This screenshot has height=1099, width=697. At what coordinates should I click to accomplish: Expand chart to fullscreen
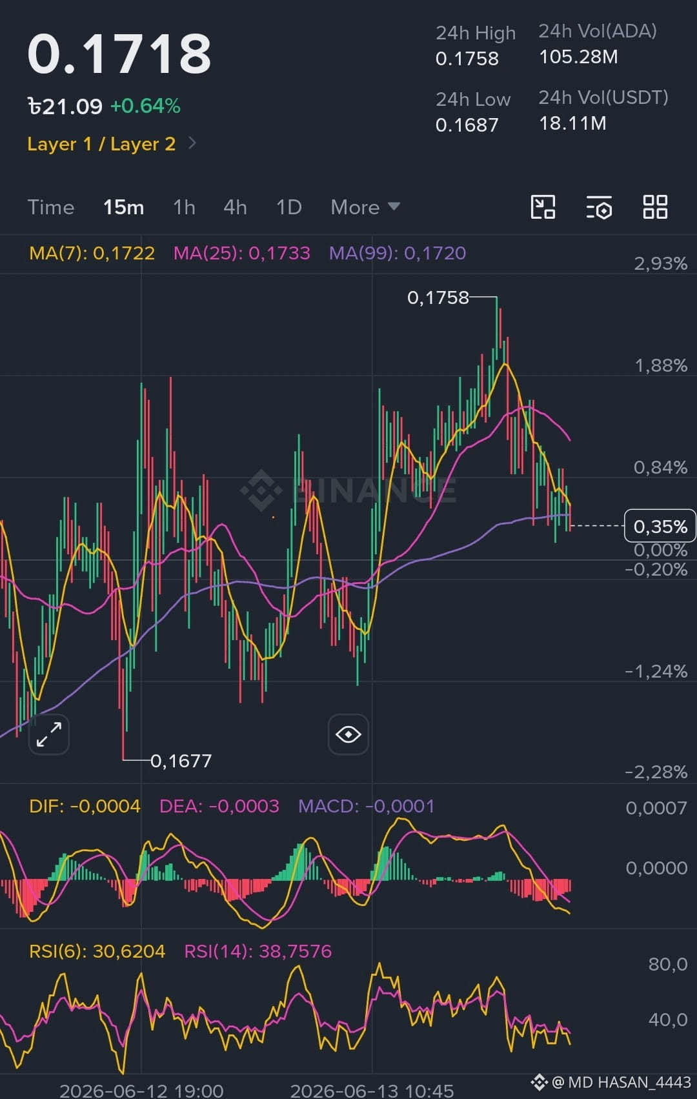[x=49, y=734]
